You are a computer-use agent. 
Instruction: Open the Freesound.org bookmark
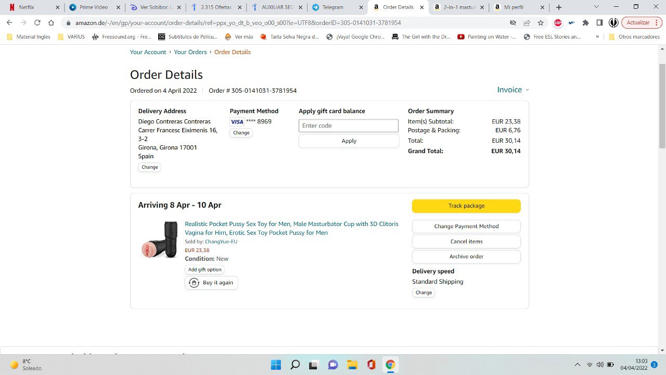click(x=121, y=37)
